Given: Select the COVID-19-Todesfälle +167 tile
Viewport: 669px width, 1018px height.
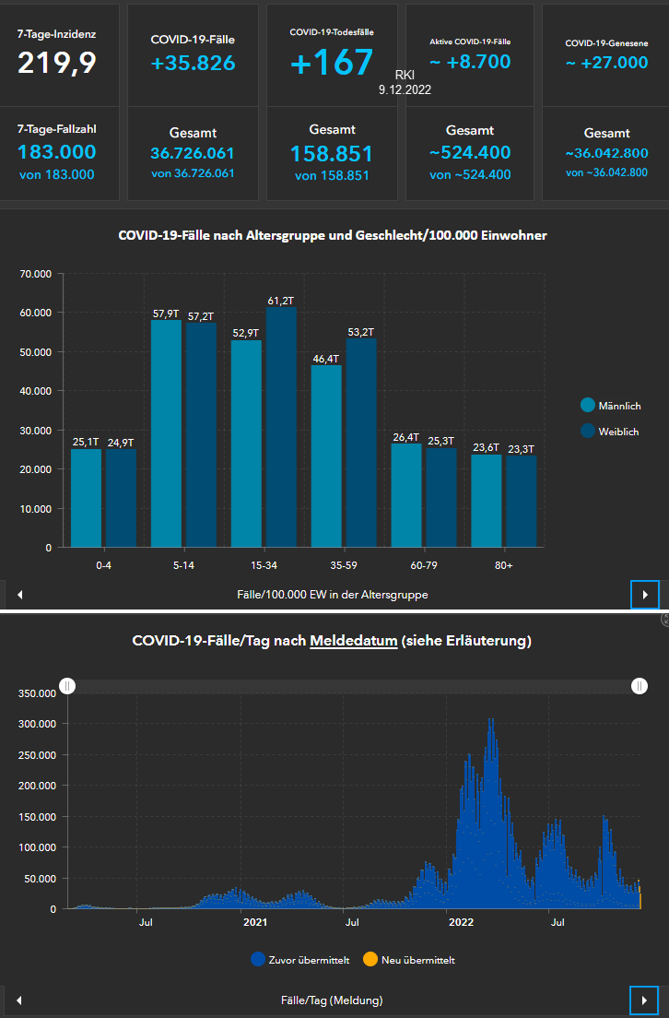Looking at the screenshot, I should point(332,53).
